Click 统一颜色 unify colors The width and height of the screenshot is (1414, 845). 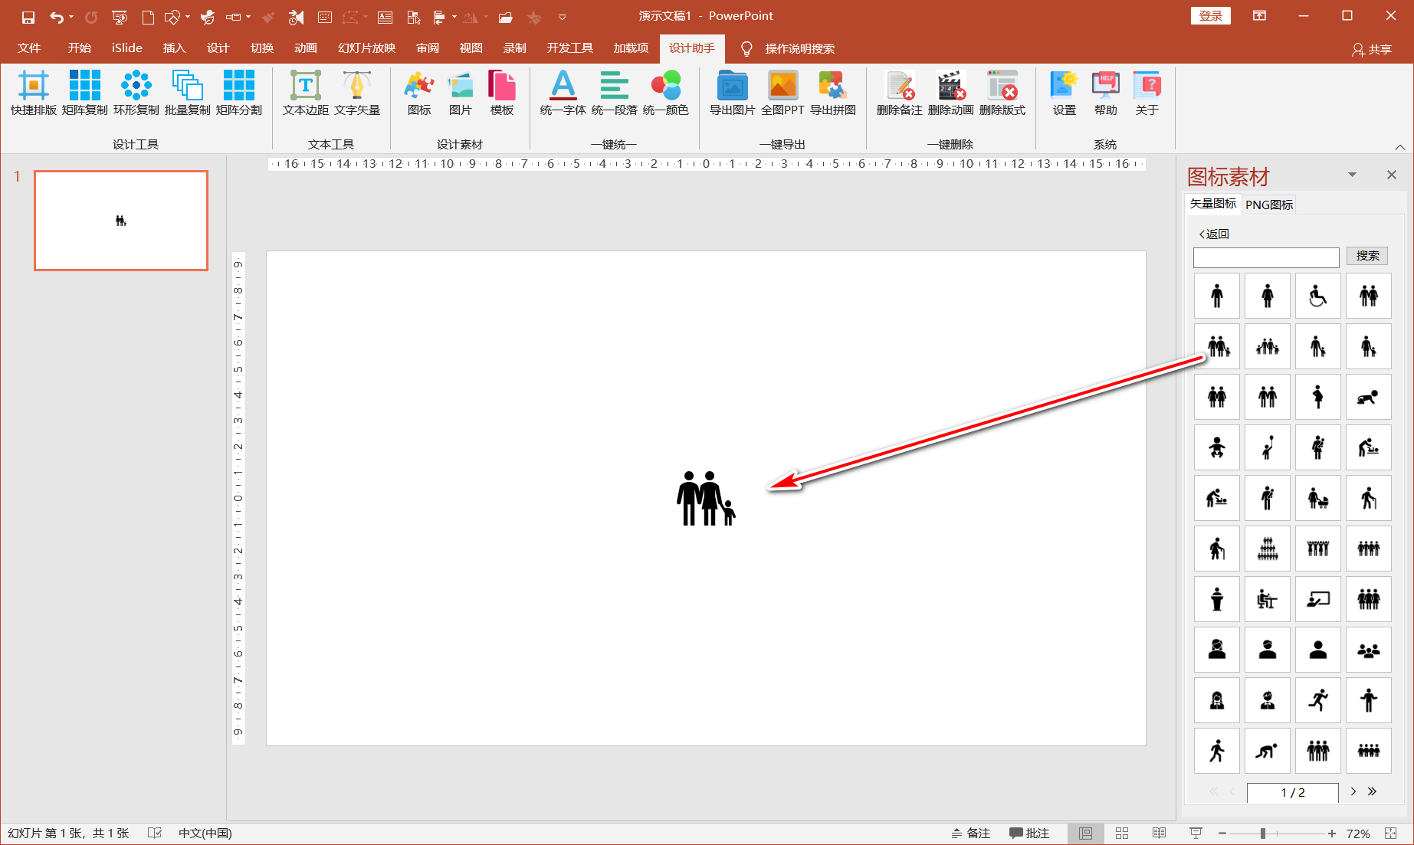point(666,93)
